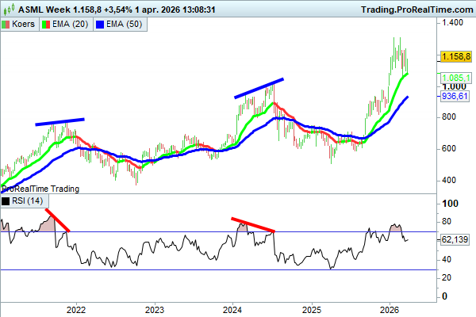
Task: Select the EMA (50) legend label
Action: coord(125,25)
